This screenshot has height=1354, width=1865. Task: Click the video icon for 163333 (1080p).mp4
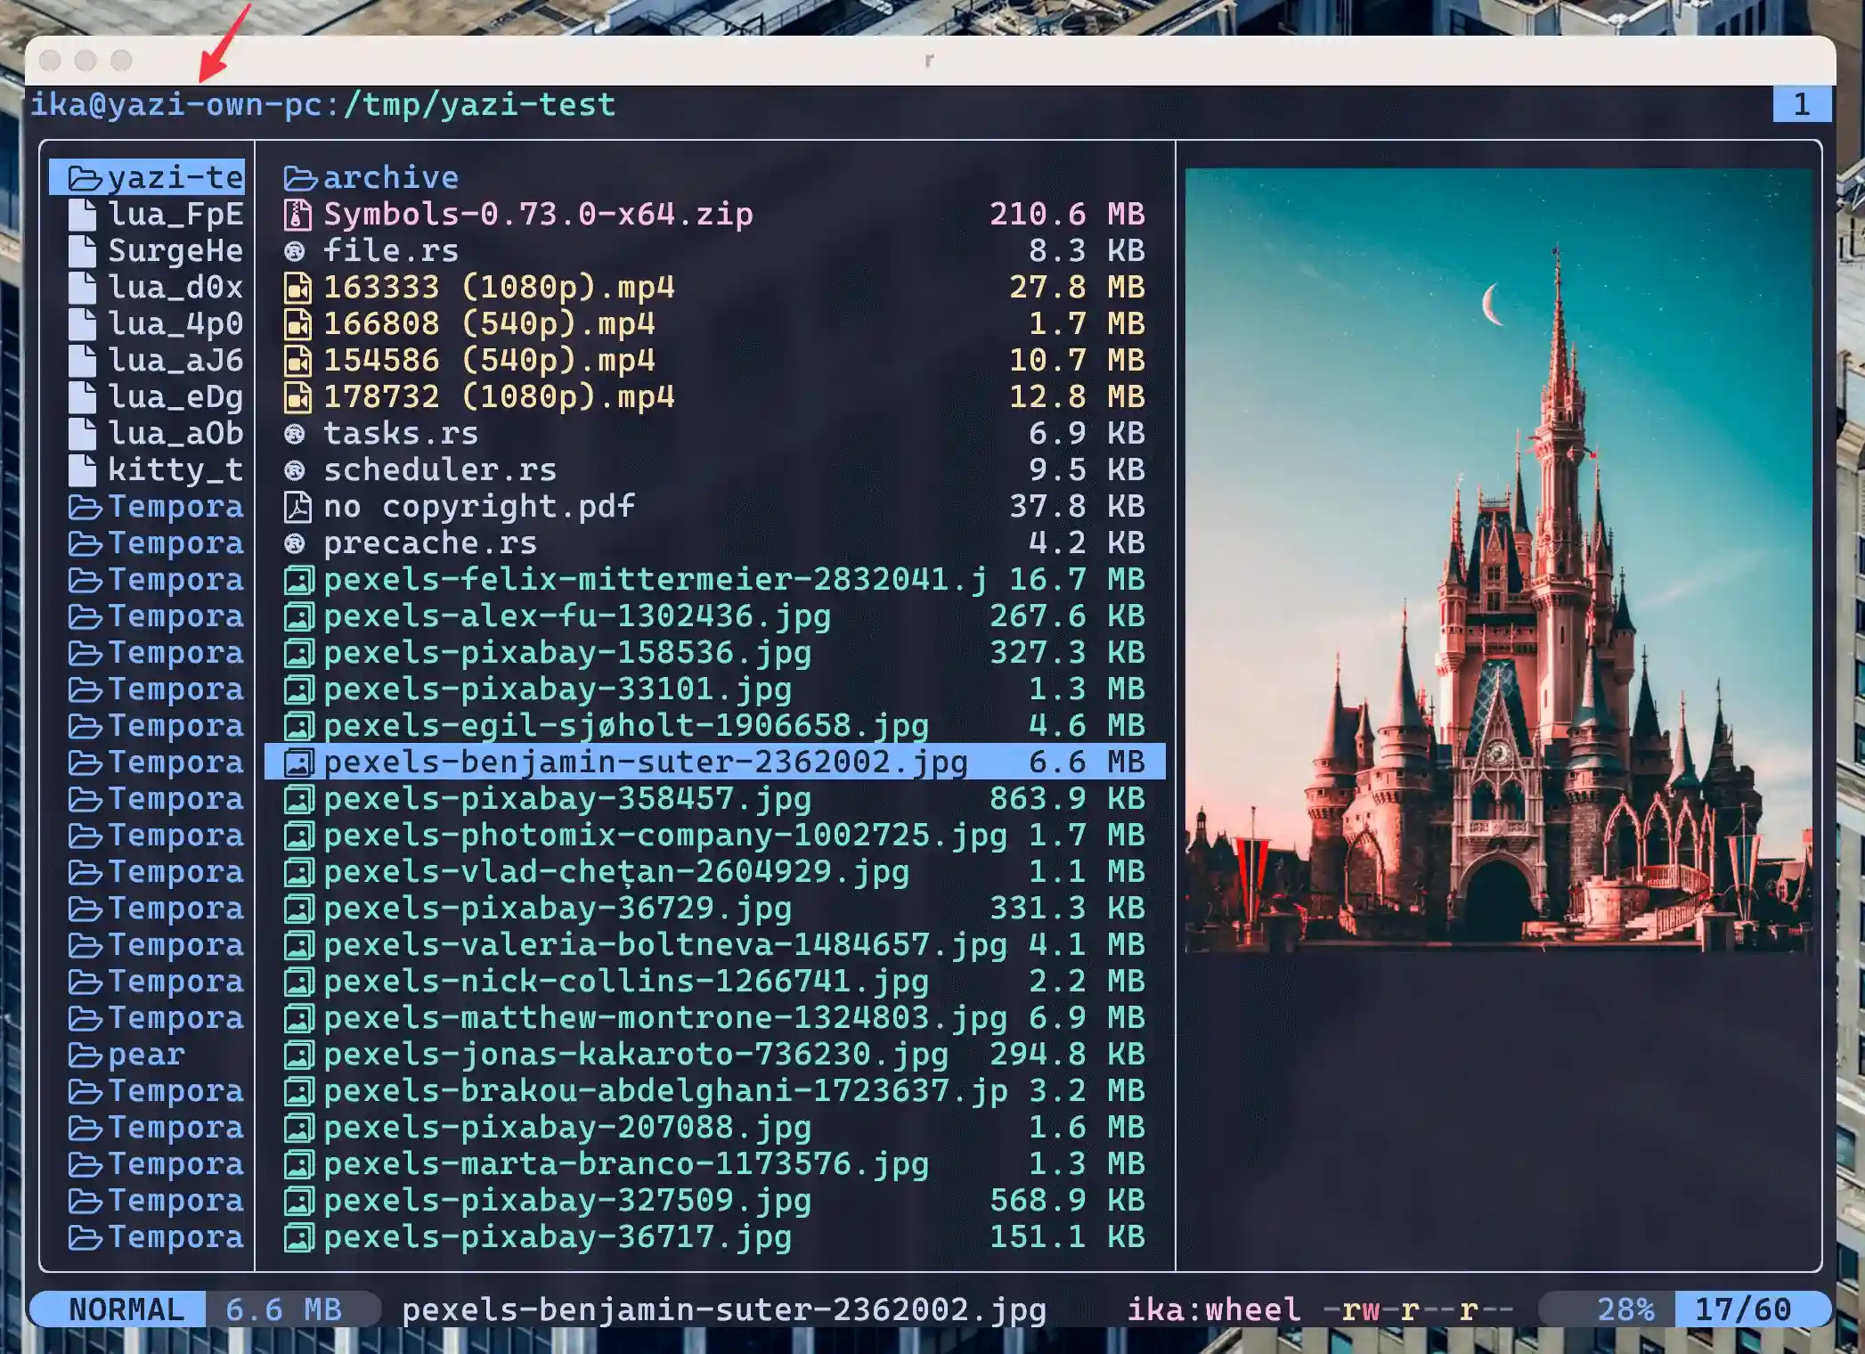tap(297, 288)
